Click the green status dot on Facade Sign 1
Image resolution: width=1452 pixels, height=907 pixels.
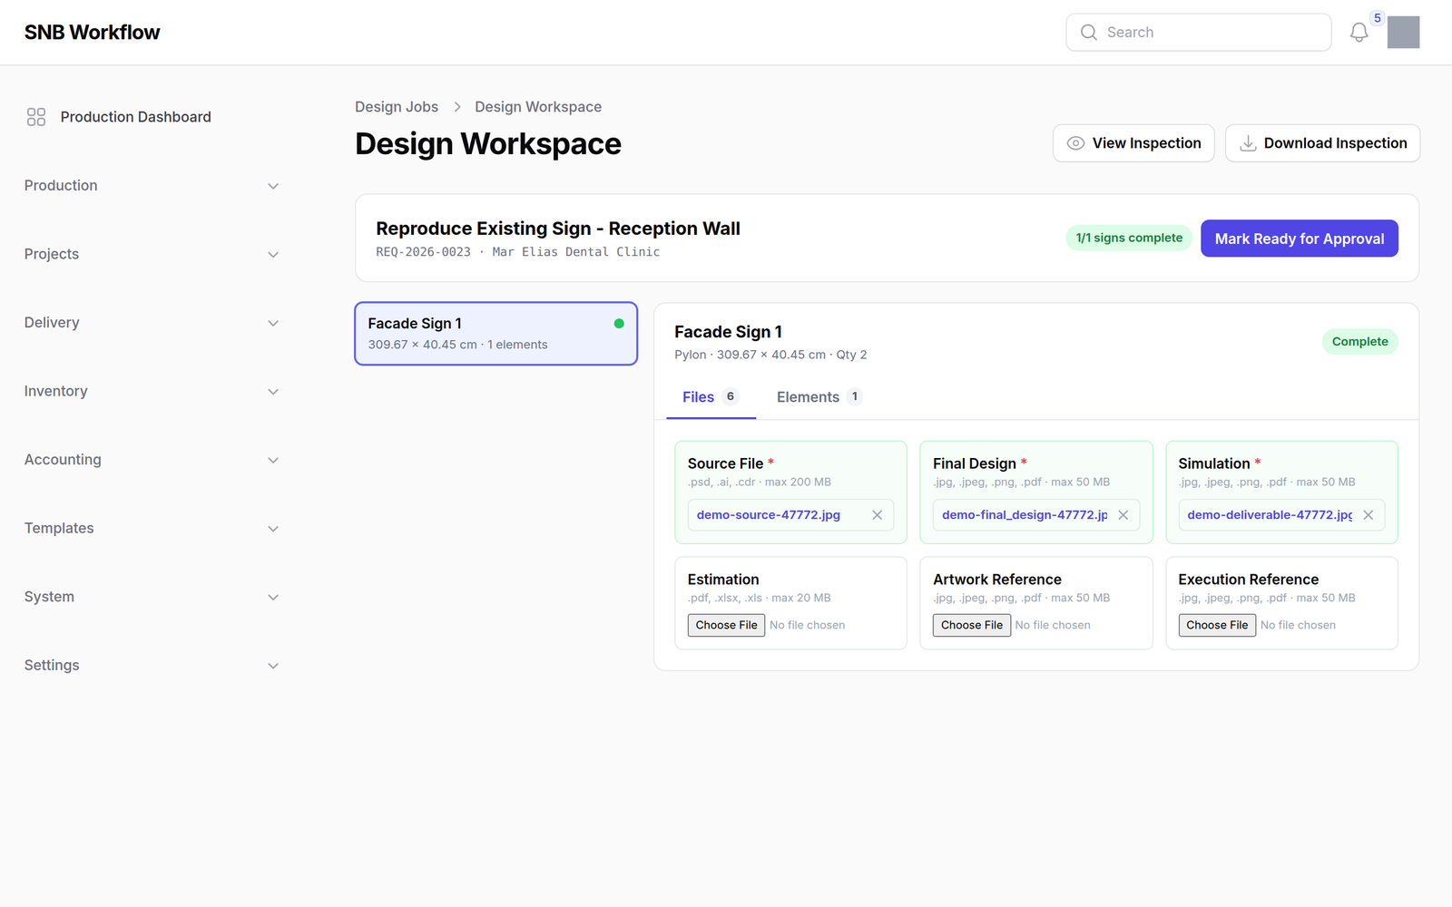619,324
